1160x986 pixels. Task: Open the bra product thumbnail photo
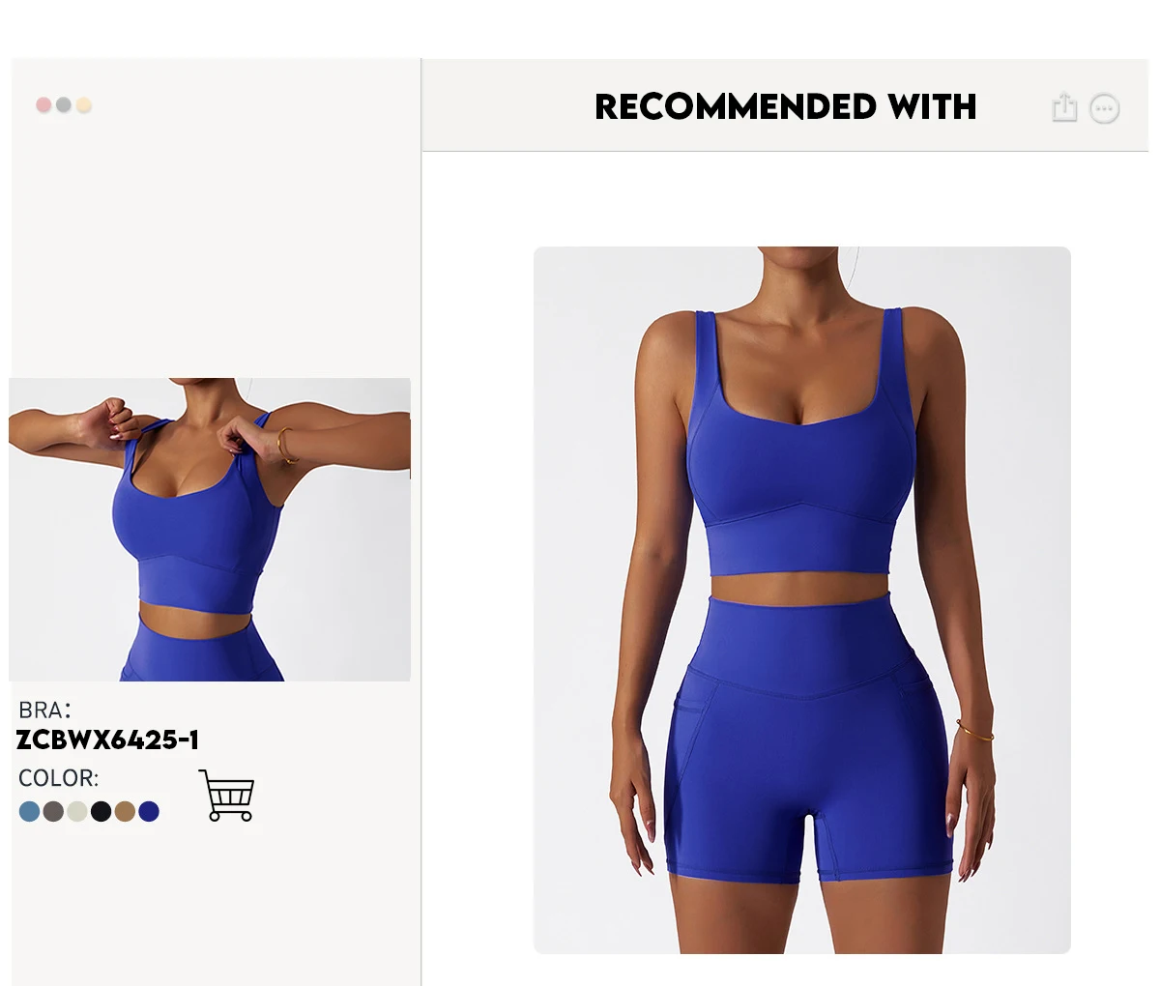[x=210, y=530]
